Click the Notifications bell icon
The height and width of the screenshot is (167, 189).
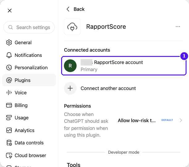pyautogui.click(x=9, y=55)
